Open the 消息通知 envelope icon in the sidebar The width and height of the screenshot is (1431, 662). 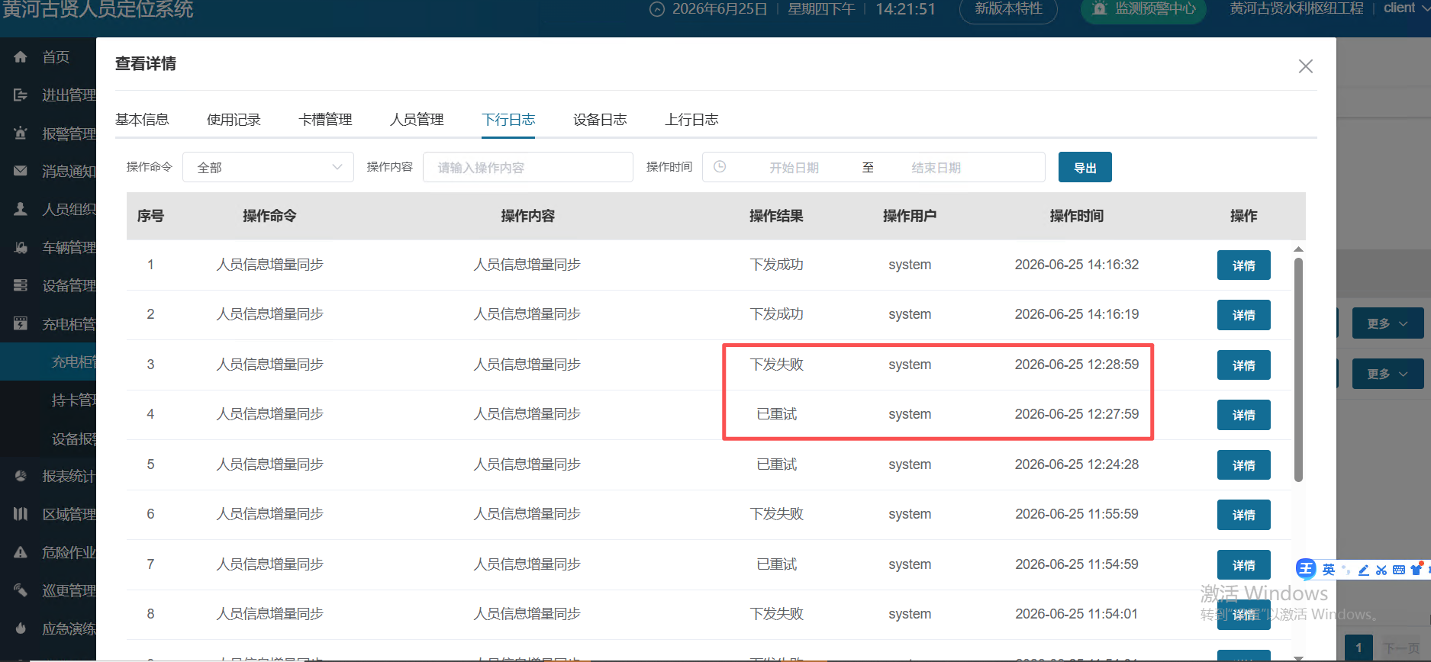(21, 171)
